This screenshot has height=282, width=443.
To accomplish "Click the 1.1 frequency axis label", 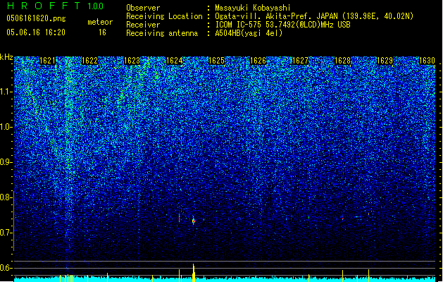I will point(6,92).
